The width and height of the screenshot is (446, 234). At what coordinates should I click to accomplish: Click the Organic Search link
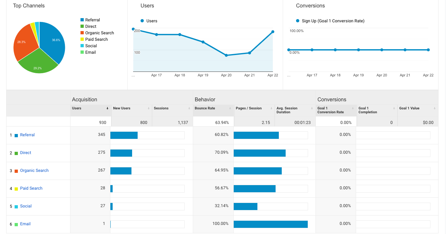34,171
